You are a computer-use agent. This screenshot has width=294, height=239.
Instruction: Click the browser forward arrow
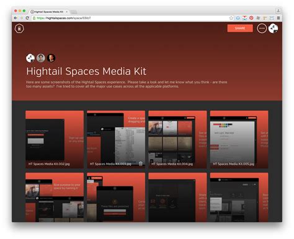[21, 18]
